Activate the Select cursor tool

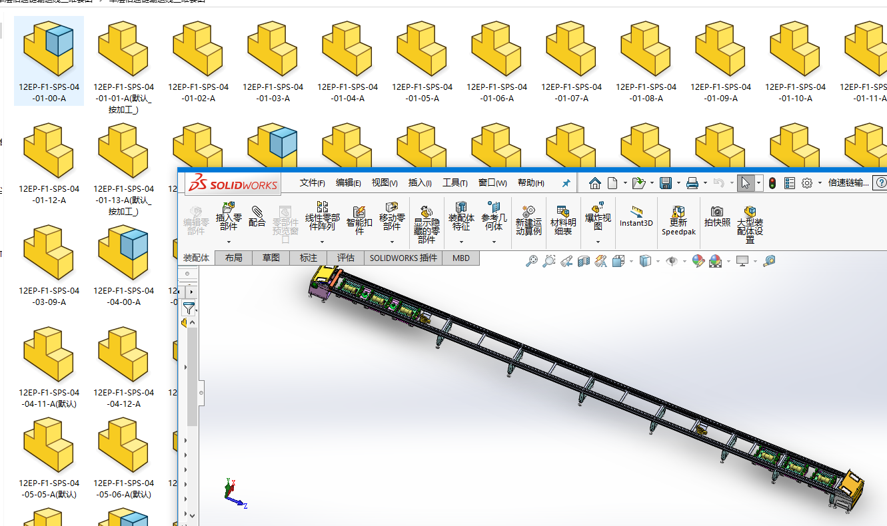click(x=746, y=182)
